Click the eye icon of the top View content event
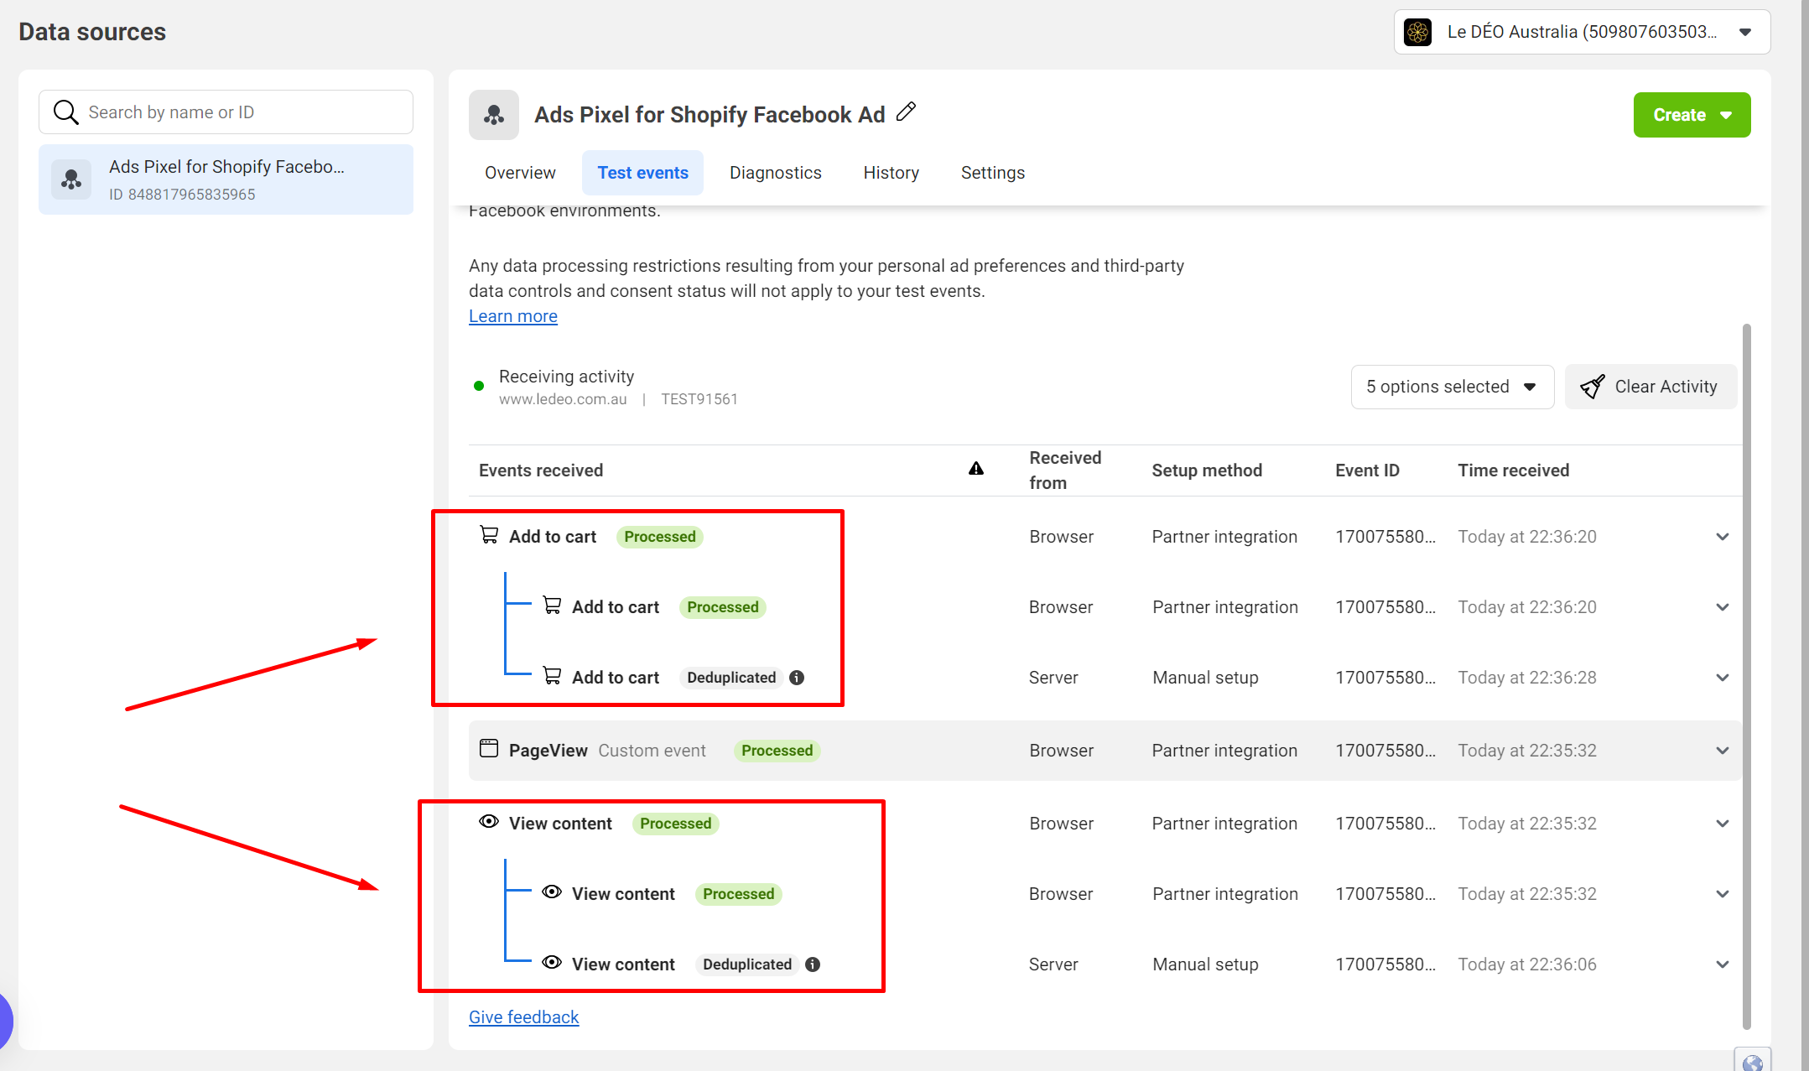The height and width of the screenshot is (1071, 1809). pos(489,822)
